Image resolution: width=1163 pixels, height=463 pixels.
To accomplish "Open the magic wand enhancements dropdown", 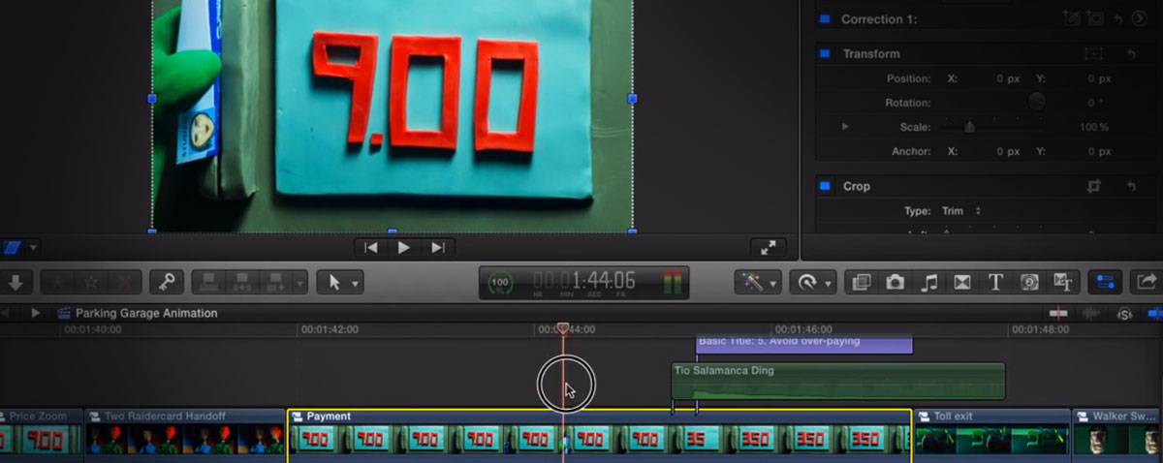I will pos(759,282).
